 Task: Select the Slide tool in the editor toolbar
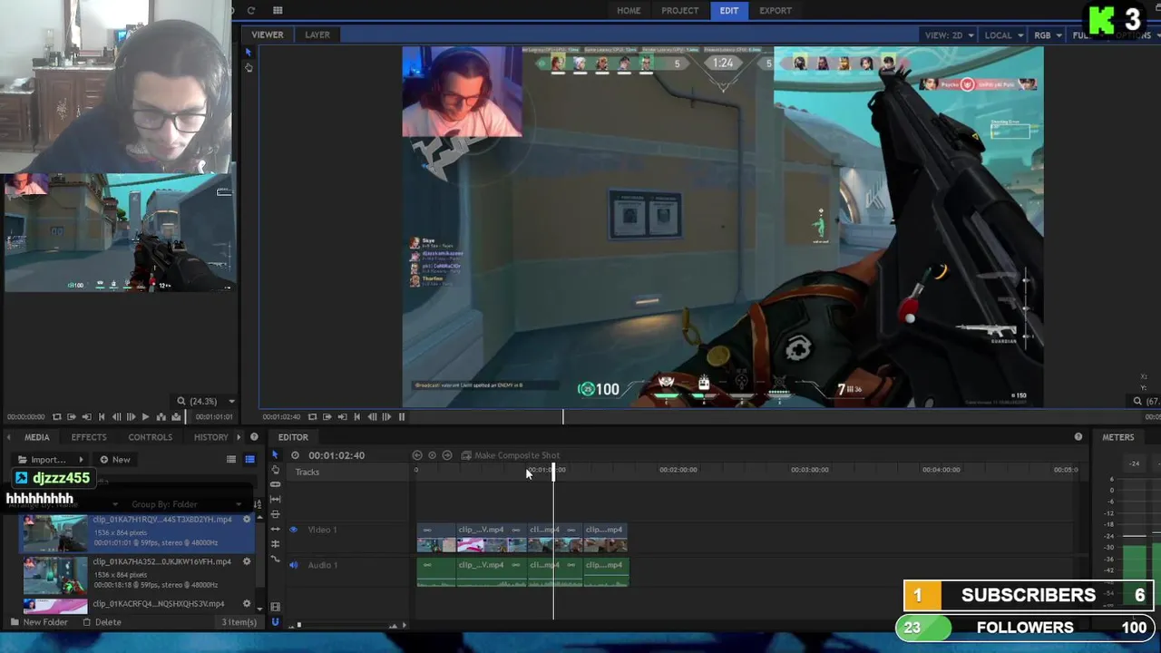[276, 514]
